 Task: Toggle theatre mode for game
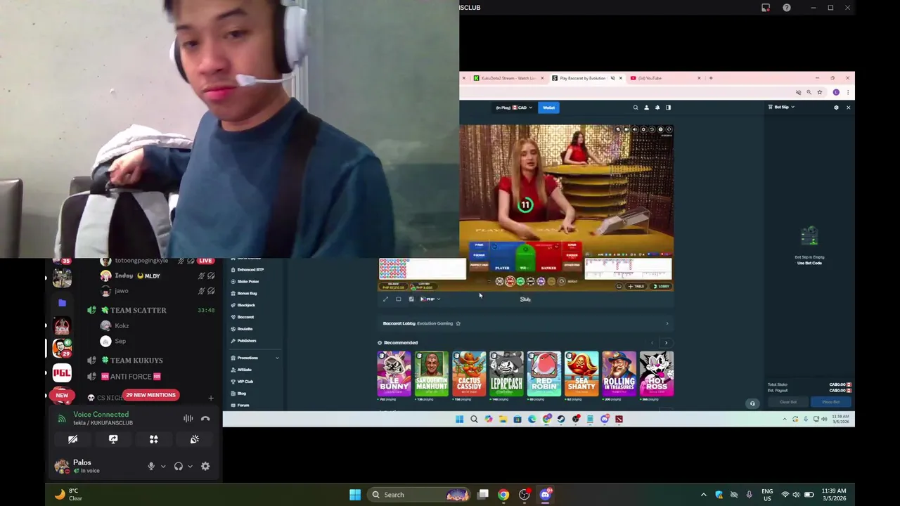point(399,299)
